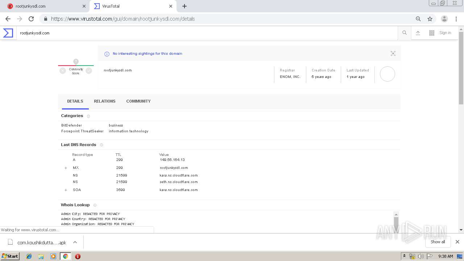The image size is (464, 261).
Task: Vote positive with the community check icon
Action: 89,71
